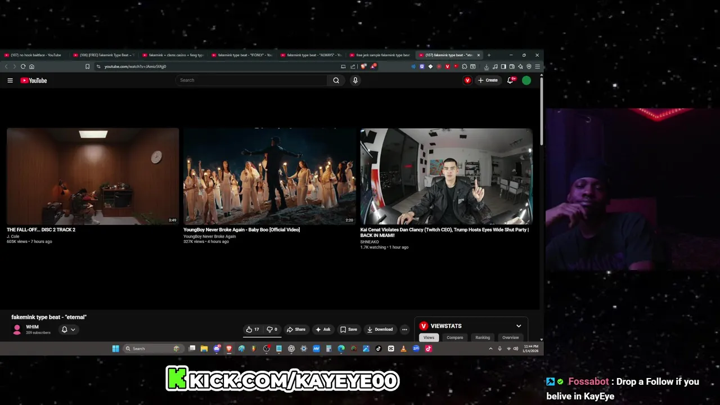Close the active 'eternal' browser tab
The height and width of the screenshot is (405, 720).
coord(479,55)
